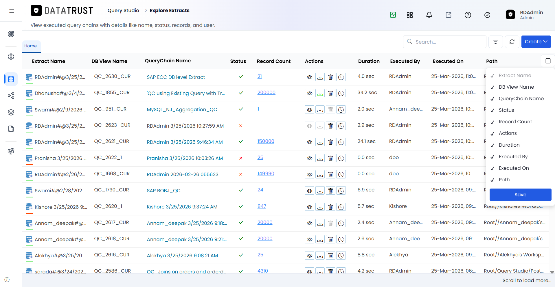Download the QC_2621_CUR extract
The height and width of the screenshot is (287, 555).
click(x=320, y=142)
